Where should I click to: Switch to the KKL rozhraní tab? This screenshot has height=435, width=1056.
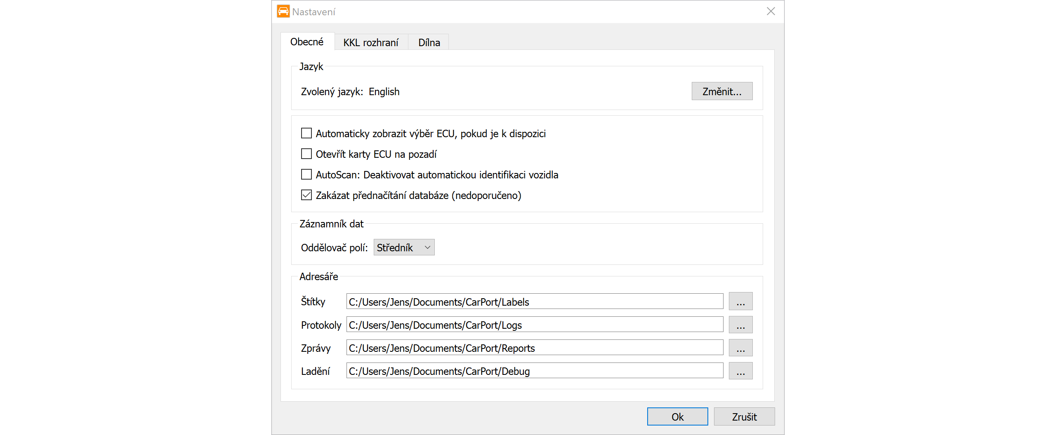pyautogui.click(x=370, y=42)
